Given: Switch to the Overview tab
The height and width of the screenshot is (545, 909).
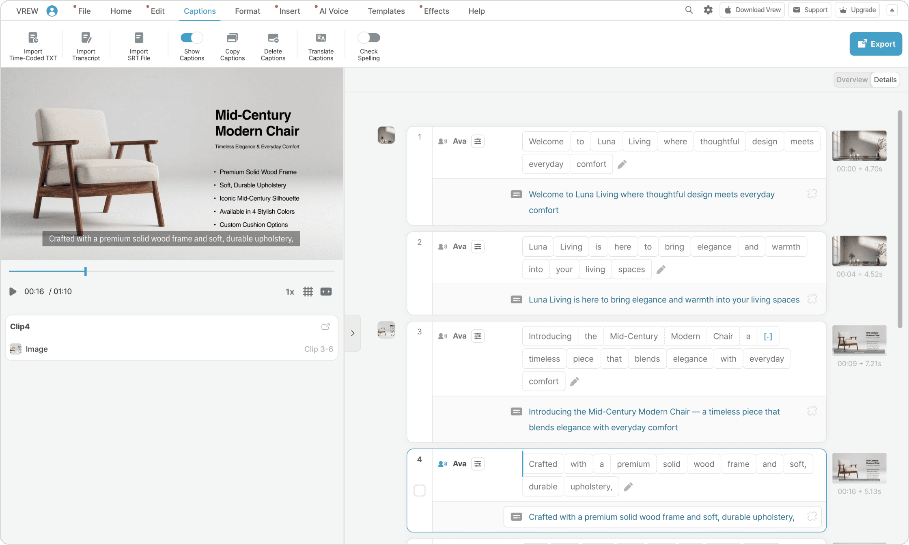Looking at the screenshot, I should click(x=851, y=79).
